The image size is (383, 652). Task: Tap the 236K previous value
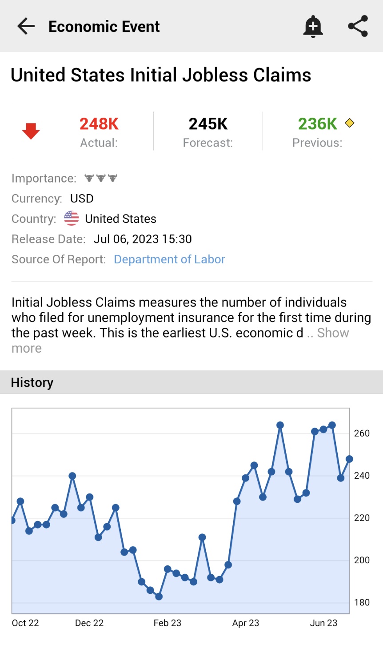317,124
